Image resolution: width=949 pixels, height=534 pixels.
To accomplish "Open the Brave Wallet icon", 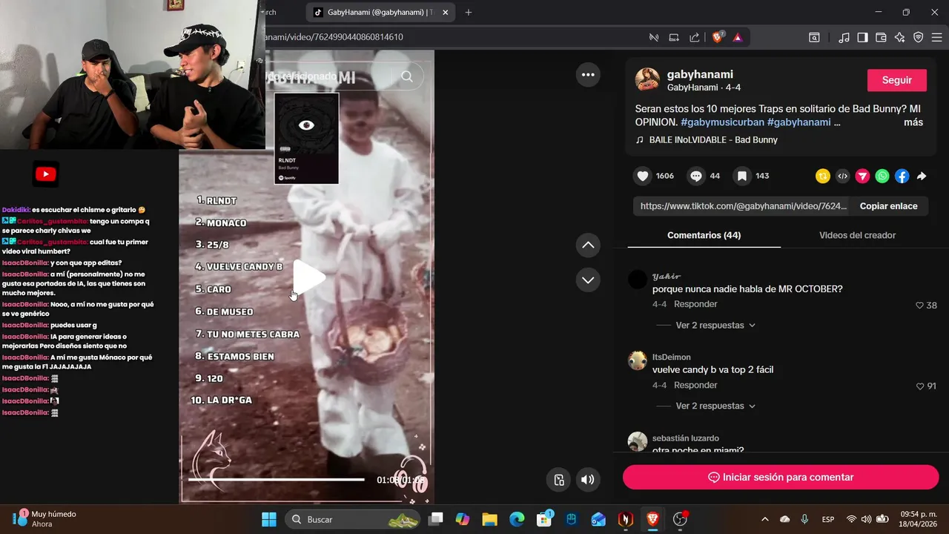I will [881, 37].
